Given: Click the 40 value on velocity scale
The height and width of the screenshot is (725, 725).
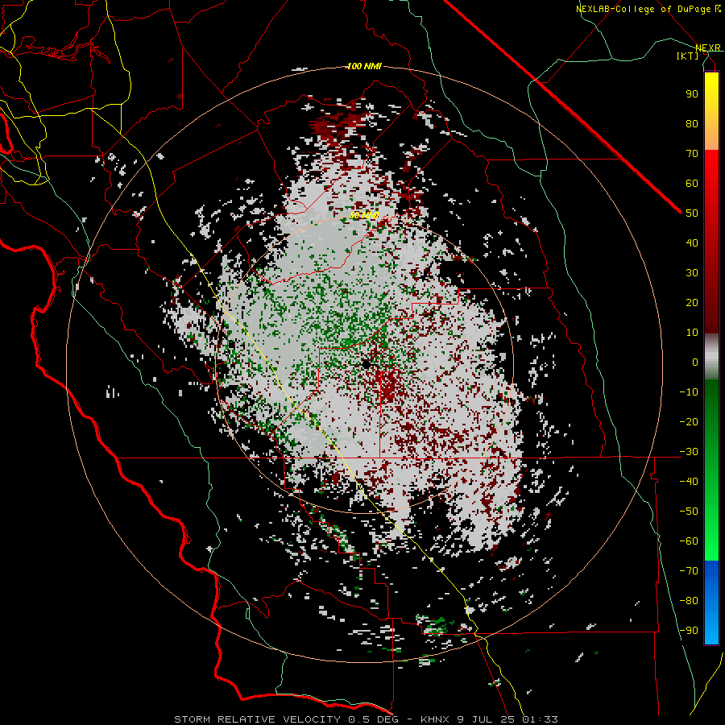Looking at the screenshot, I should pyautogui.click(x=692, y=243).
